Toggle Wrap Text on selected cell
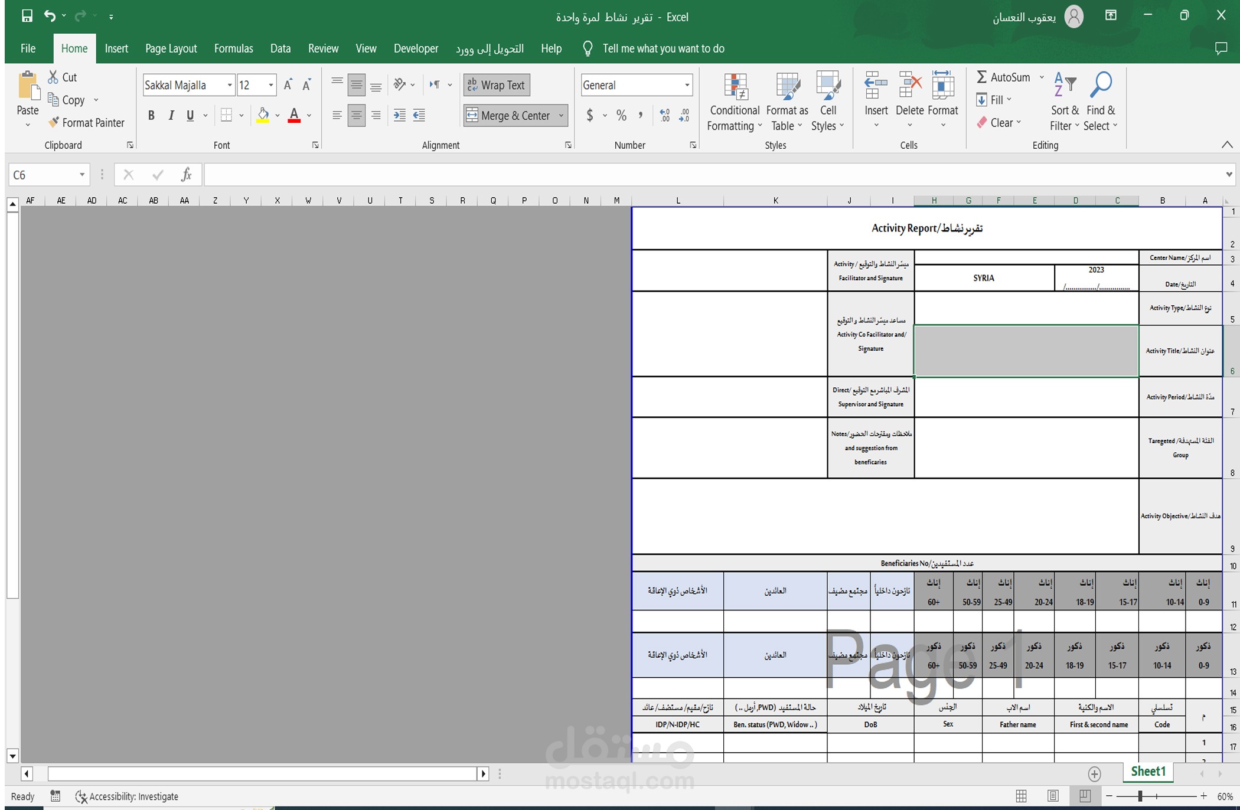1240x810 pixels. (497, 85)
